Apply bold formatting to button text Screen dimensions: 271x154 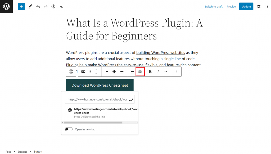tap(150, 71)
